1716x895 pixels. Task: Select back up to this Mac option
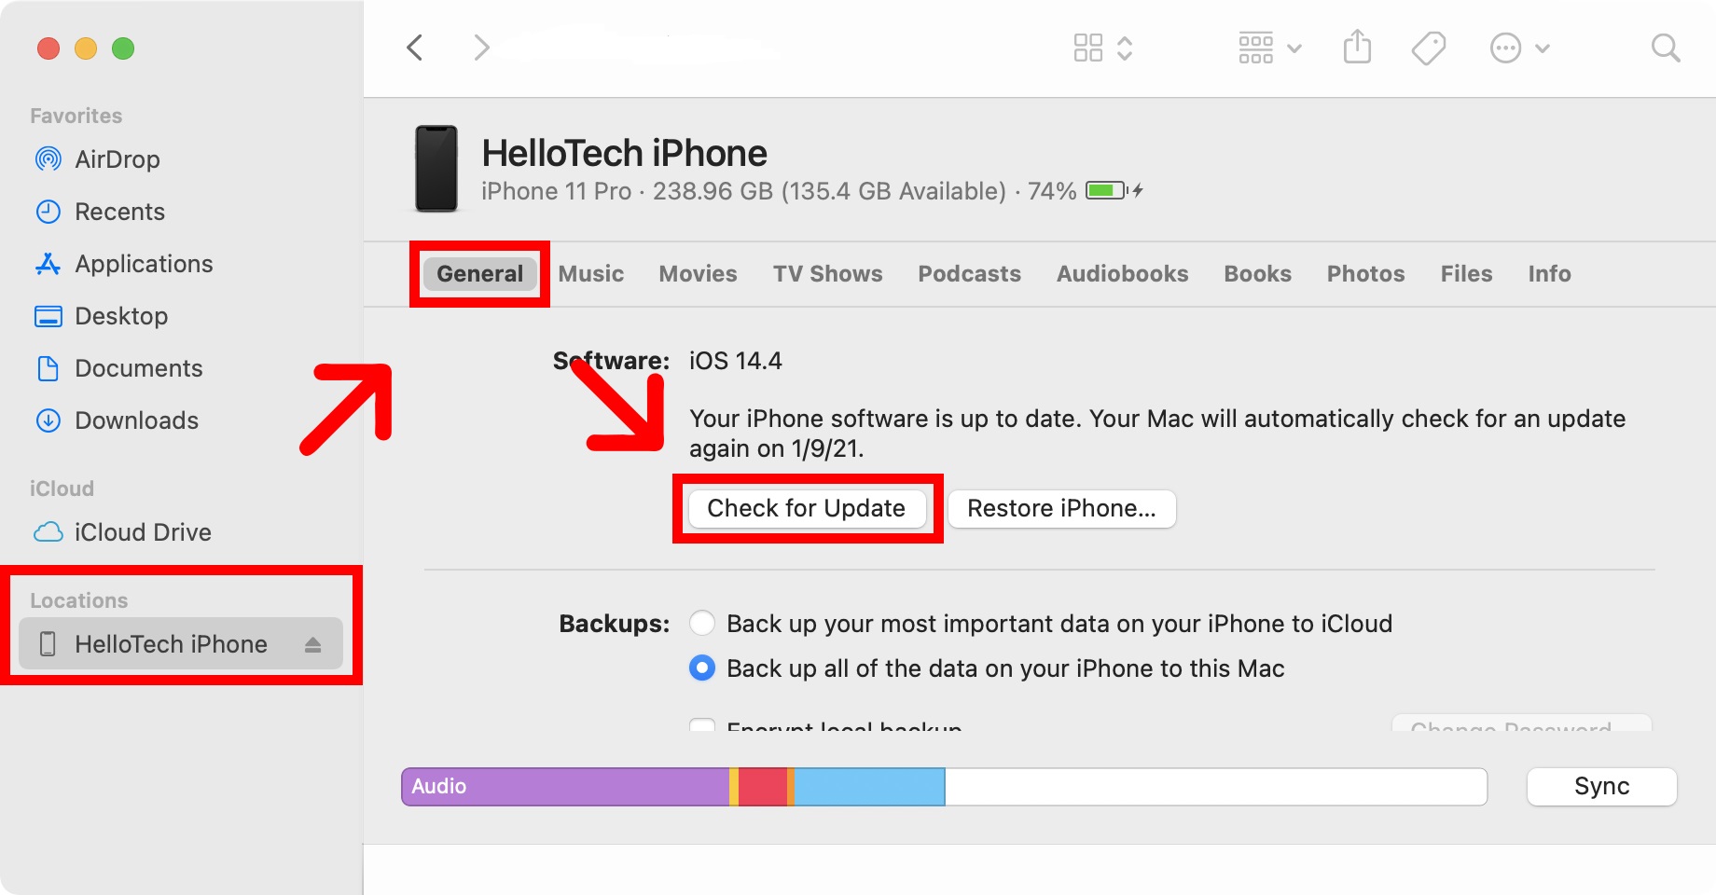pyautogui.click(x=702, y=668)
